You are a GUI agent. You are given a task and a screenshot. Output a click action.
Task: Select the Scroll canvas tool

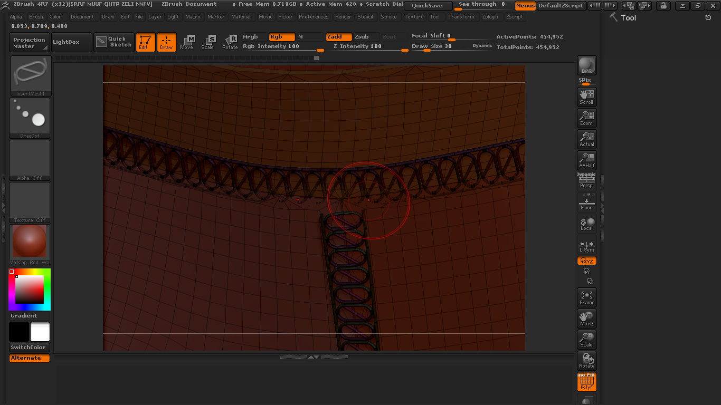point(586,97)
